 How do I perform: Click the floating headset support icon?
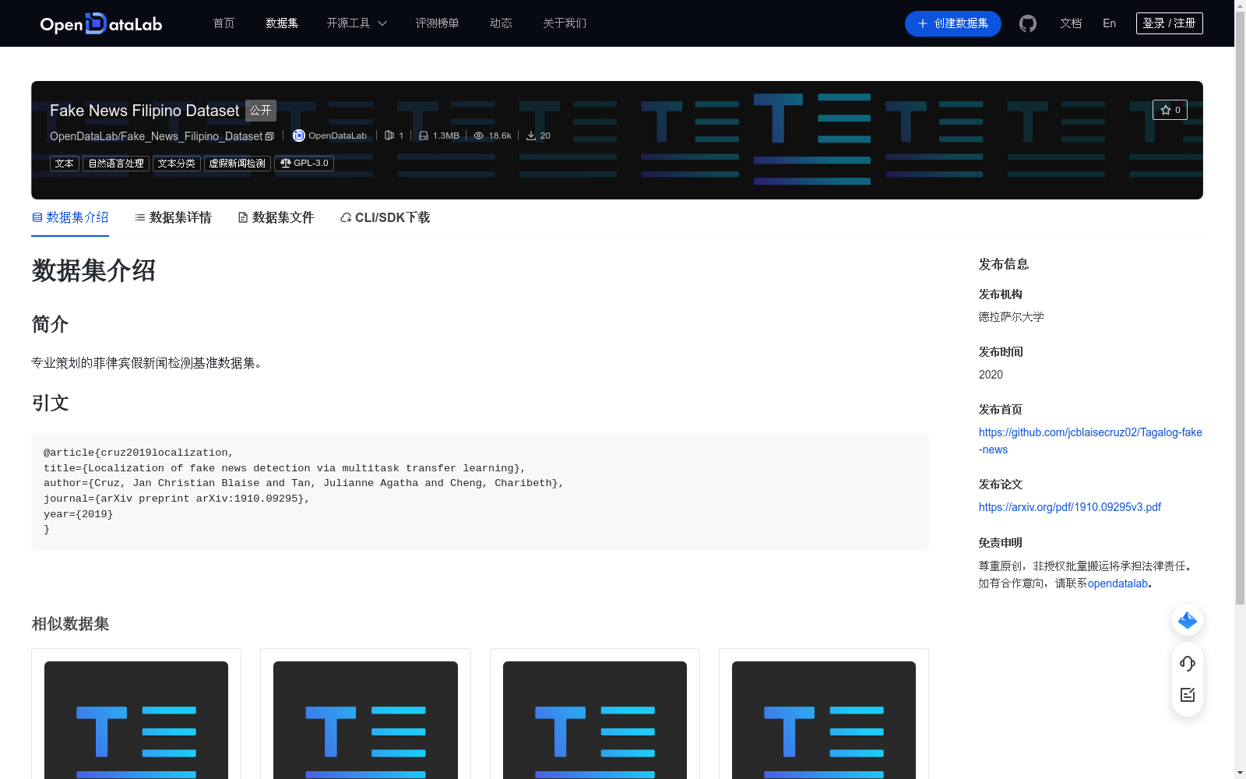point(1187,664)
